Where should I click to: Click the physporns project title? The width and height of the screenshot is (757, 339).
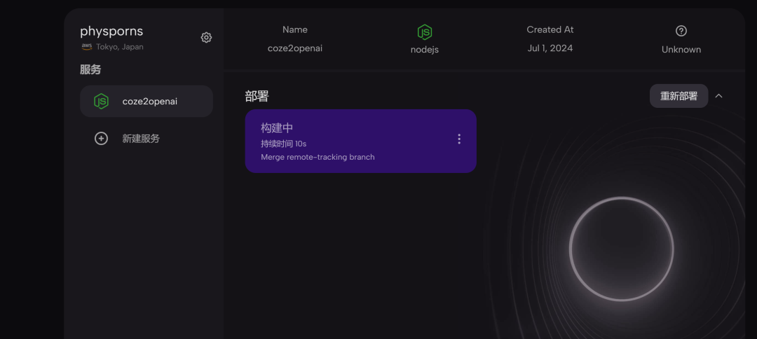click(x=111, y=32)
